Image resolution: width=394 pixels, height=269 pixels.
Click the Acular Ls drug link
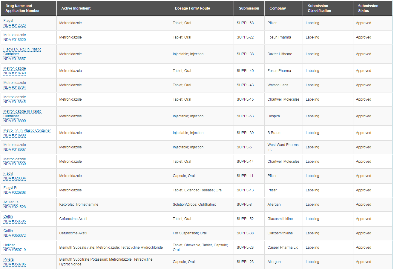point(11,202)
